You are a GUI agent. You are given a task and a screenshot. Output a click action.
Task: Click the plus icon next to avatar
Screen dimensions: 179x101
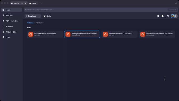pos(176,16)
